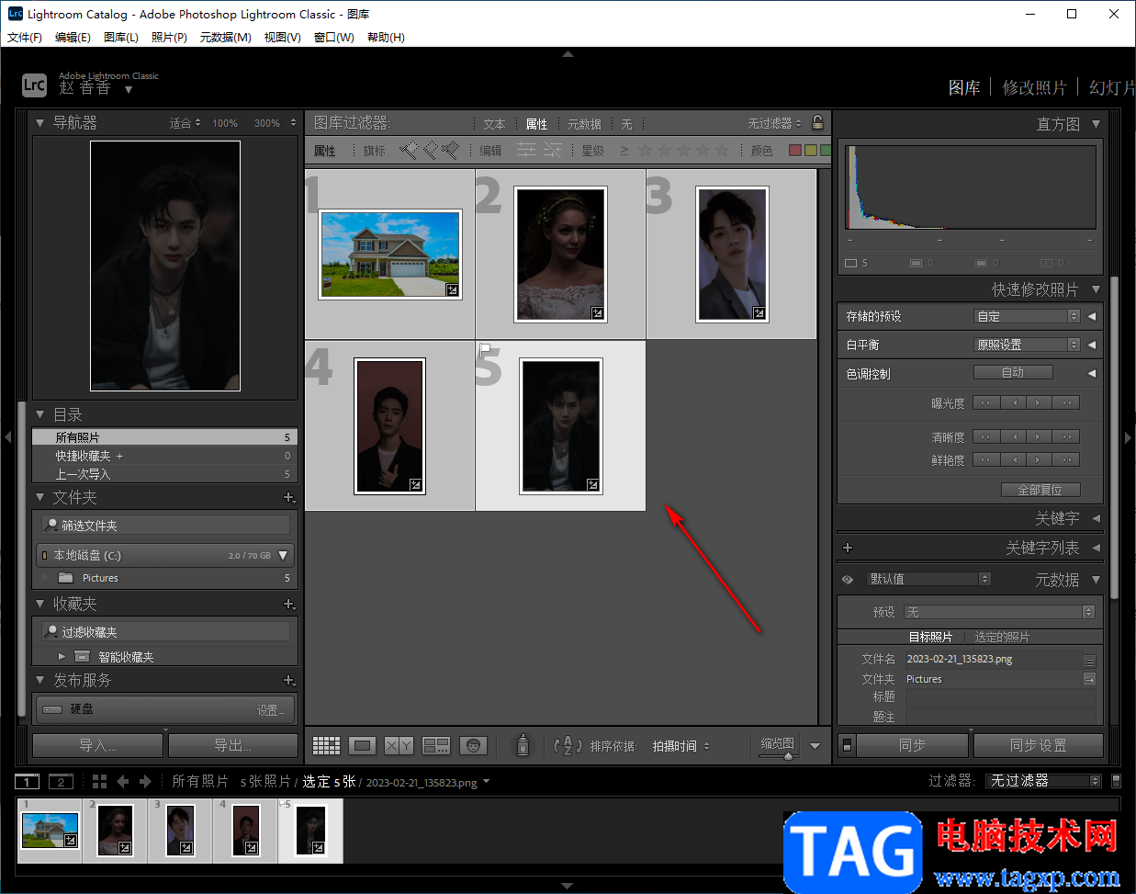Open 预设 dropdown showing 无
Viewport: 1136px width, 894px height.
pyautogui.click(x=1000, y=612)
